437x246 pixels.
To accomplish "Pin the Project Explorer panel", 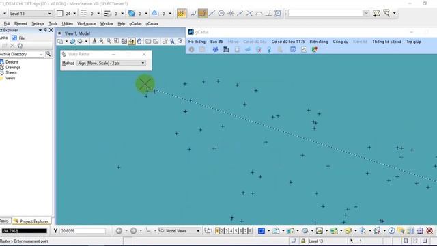I will (46, 30).
